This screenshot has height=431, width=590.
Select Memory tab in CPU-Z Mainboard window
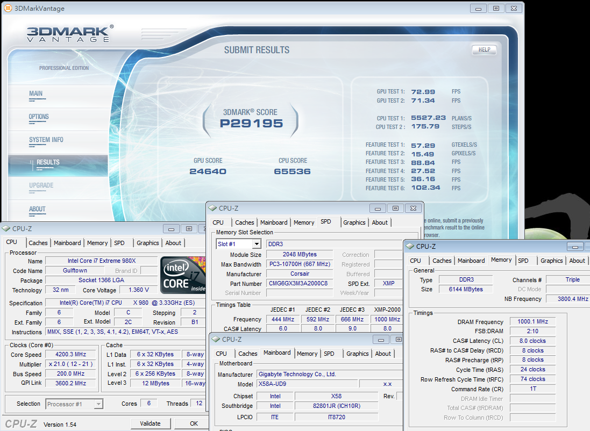[x=307, y=354]
